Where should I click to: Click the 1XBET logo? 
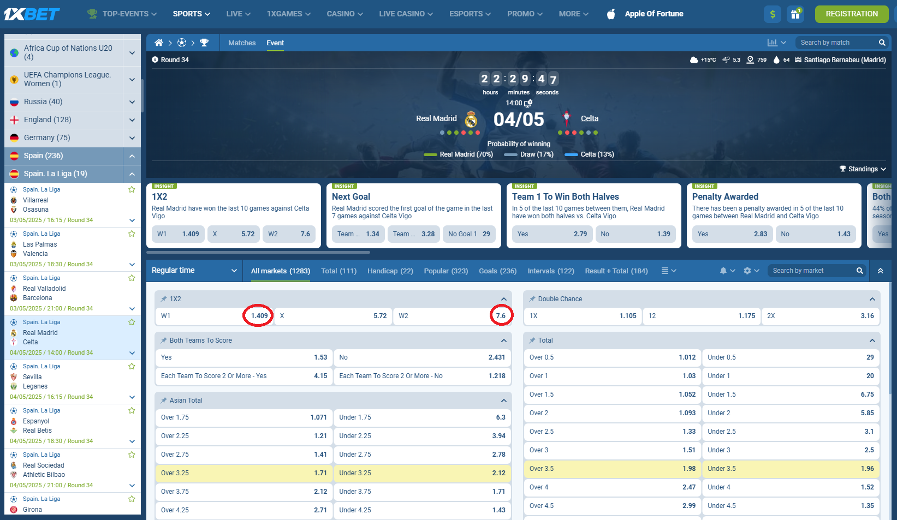[32, 14]
